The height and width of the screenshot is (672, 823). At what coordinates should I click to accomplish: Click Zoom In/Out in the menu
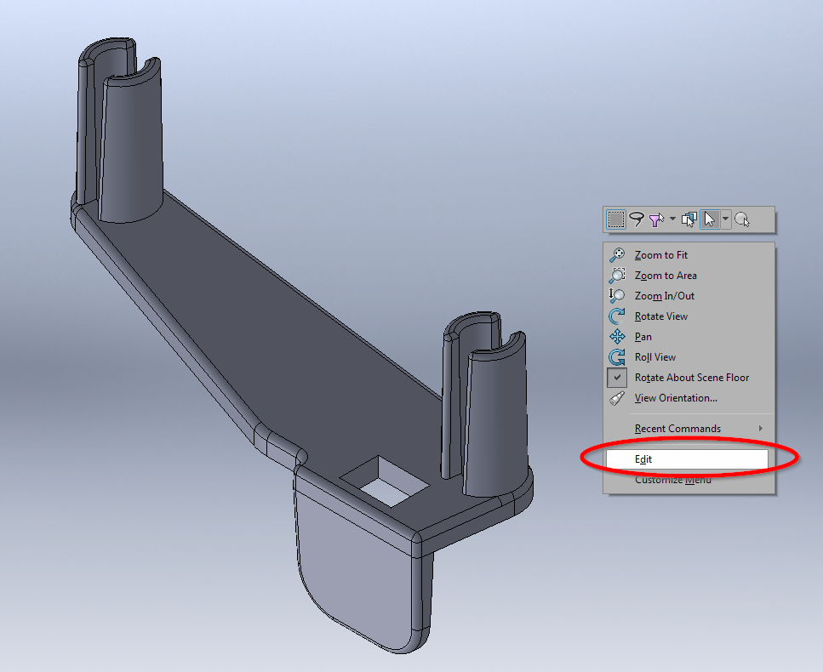coord(689,296)
